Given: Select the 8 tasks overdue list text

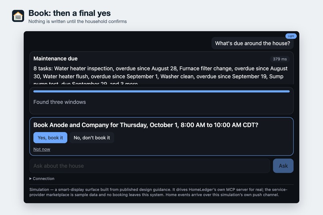Looking at the screenshot, I should click(x=160, y=72).
